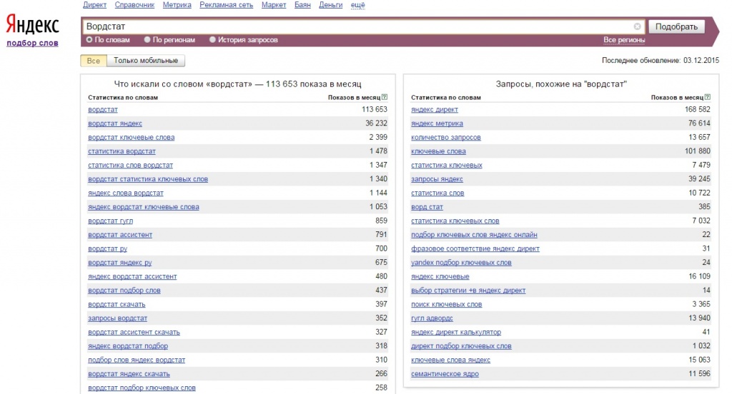Open 'яндекс вордстат ключевые слова' link
Image resolution: width=732 pixels, height=394 pixels.
(143, 207)
